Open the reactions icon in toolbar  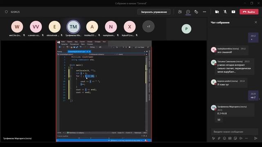point(196,12)
